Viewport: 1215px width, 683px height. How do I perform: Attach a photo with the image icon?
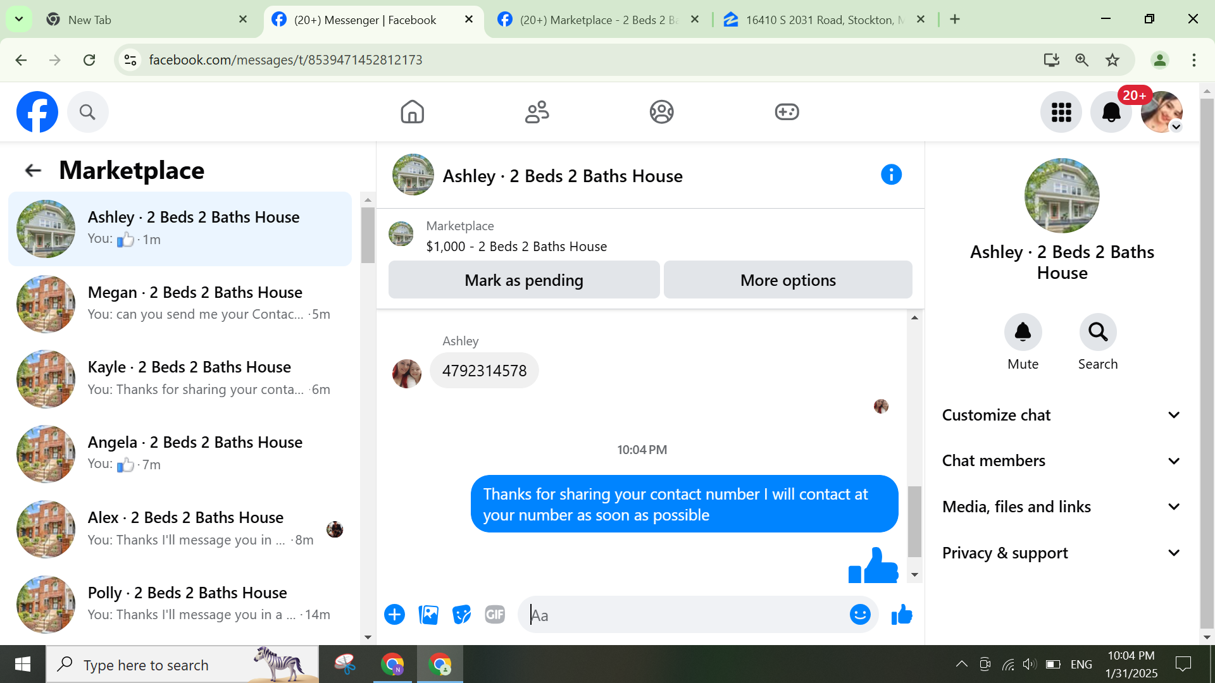(428, 615)
